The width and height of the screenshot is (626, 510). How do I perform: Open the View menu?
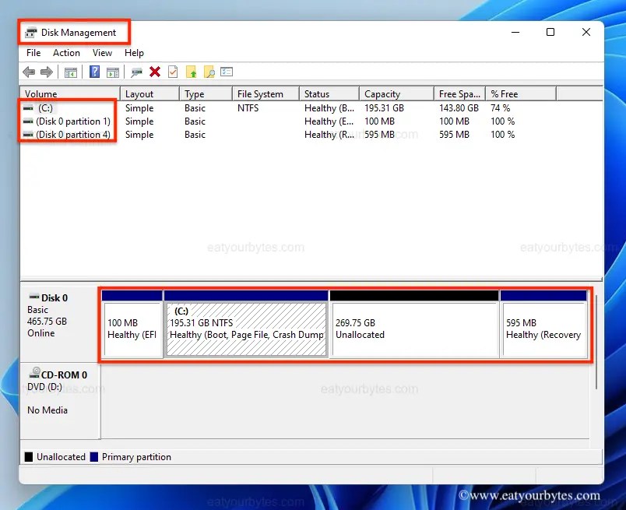coord(102,53)
